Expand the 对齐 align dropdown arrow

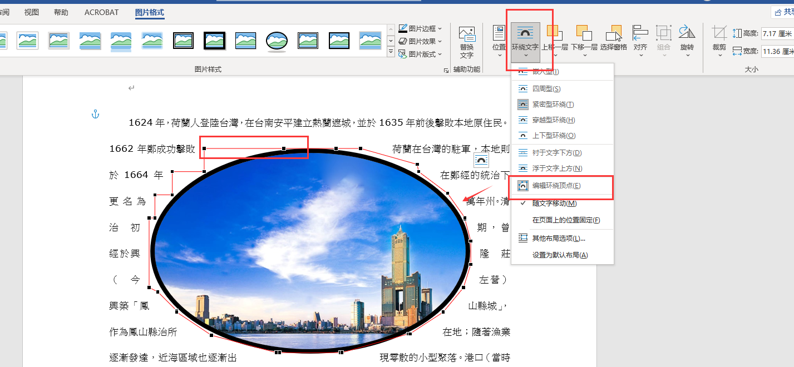[640, 55]
